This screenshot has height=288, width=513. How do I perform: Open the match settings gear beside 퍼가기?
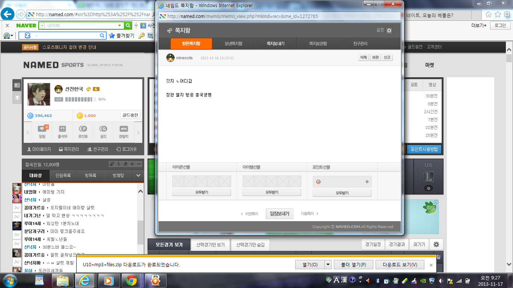coord(436,244)
